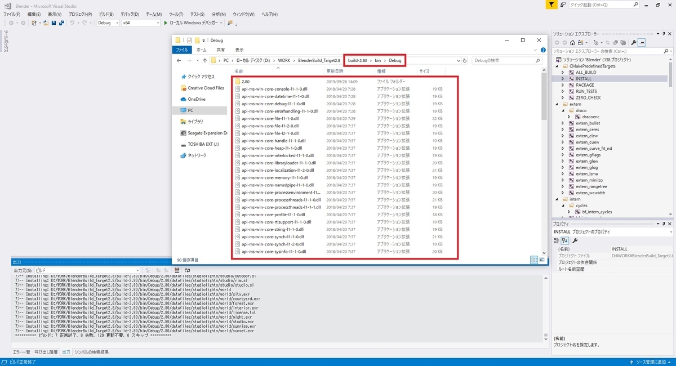Expand the ALL_BUILD project node
Image resolution: width=676 pixels, height=366 pixels.
click(563, 73)
